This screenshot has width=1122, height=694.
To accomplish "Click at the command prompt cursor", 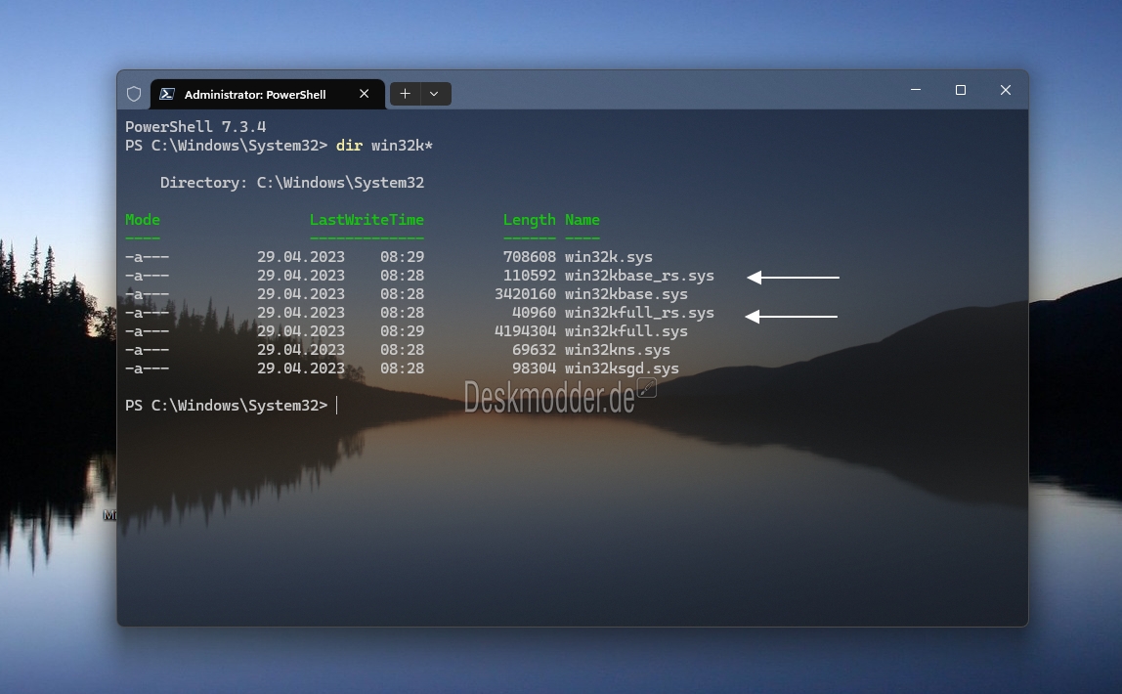I will [x=336, y=405].
